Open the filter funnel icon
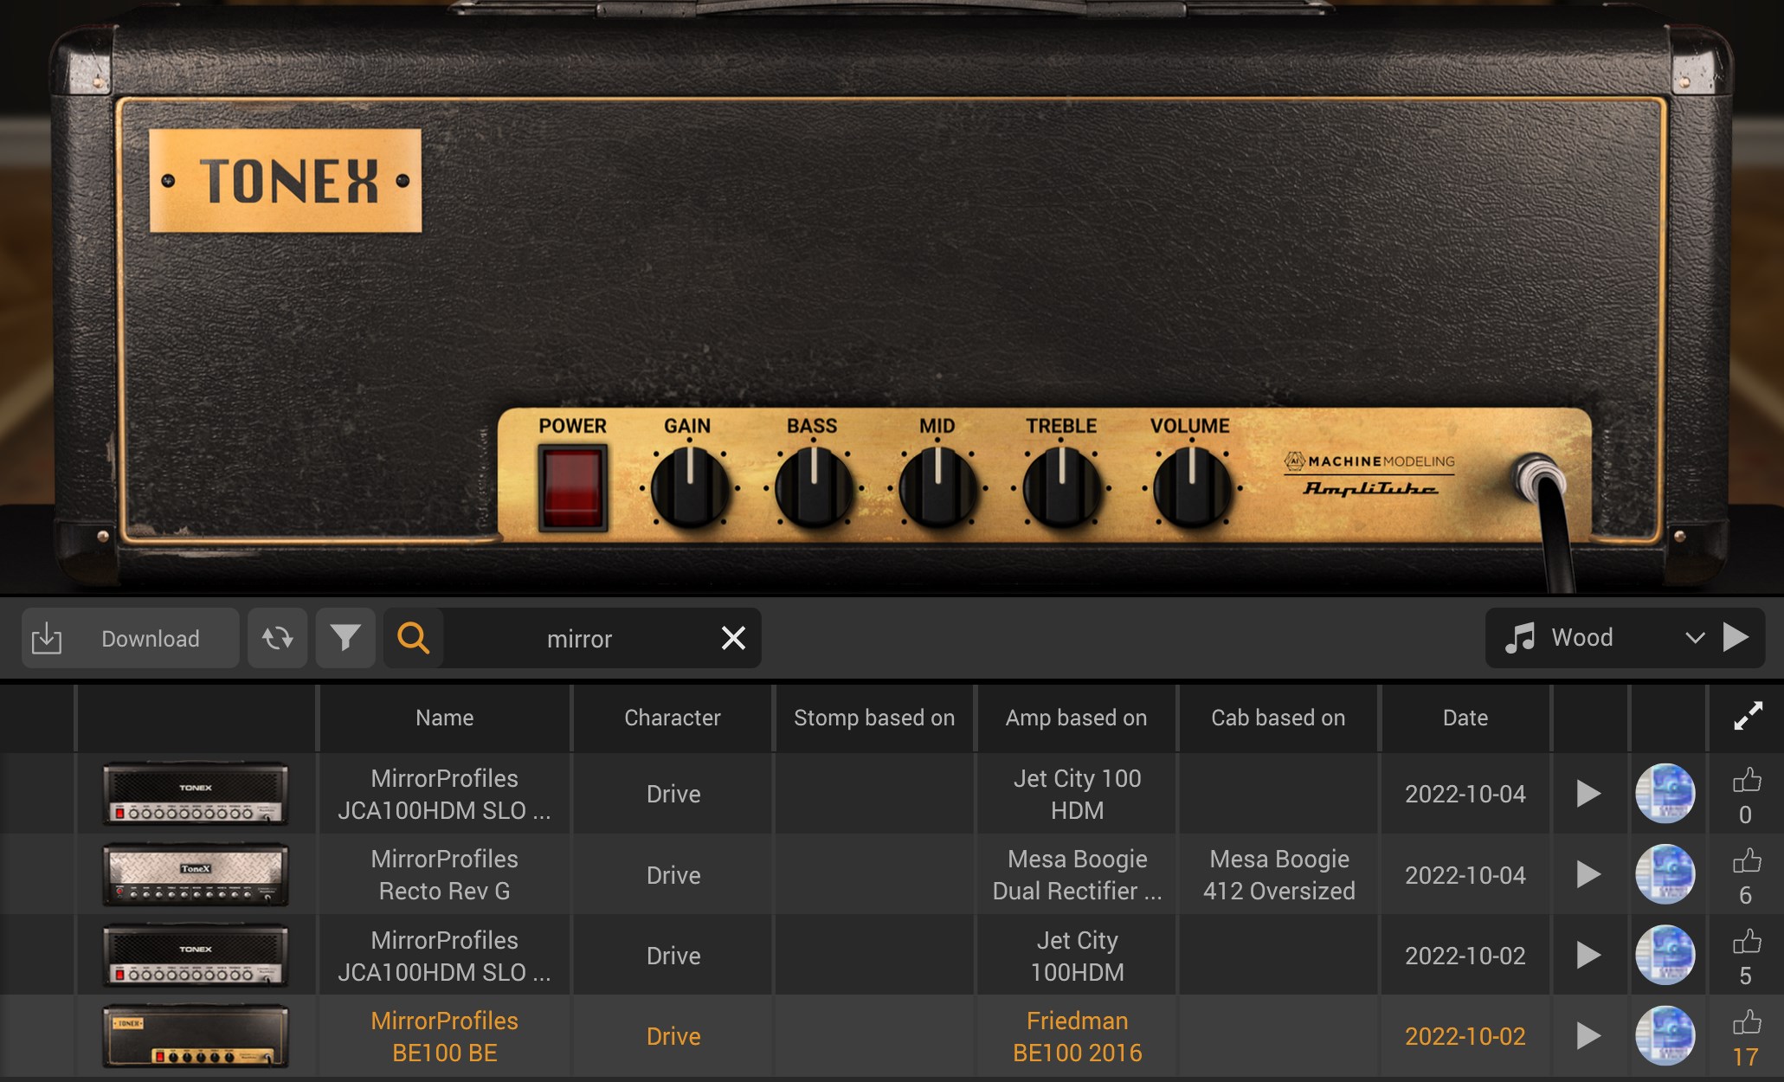 coord(345,638)
